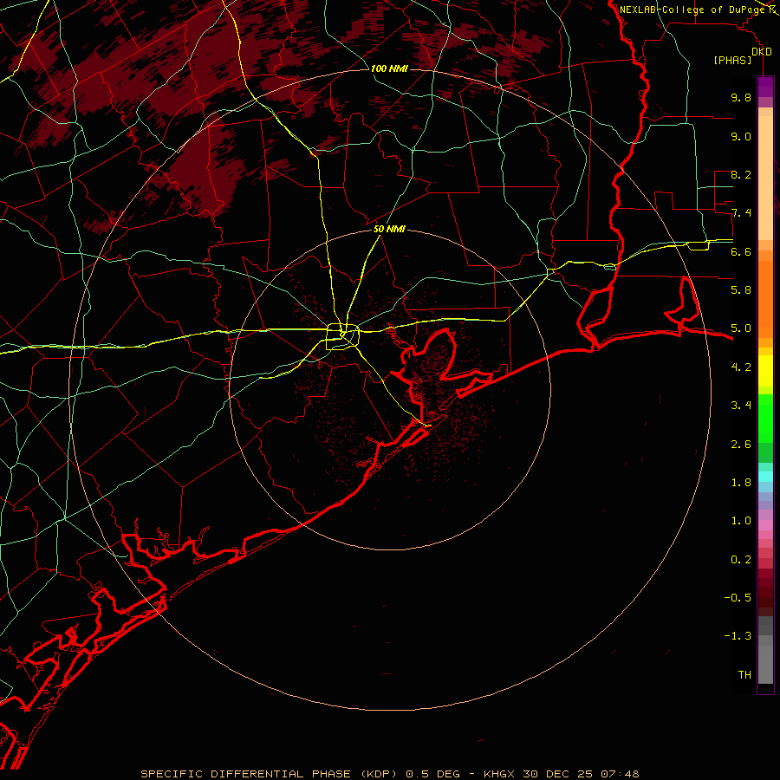780x780 pixels.
Task: Click the scale value "9.8"
Action: point(741,97)
